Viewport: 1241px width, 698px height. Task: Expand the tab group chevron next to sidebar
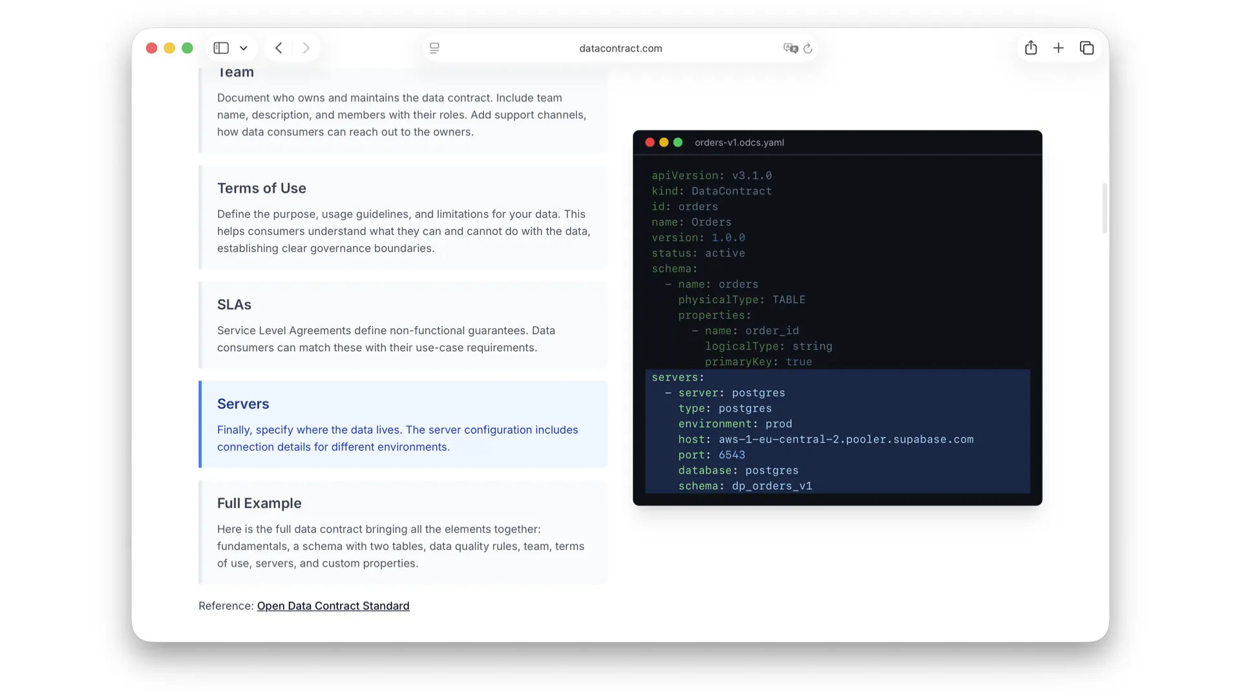coord(244,48)
